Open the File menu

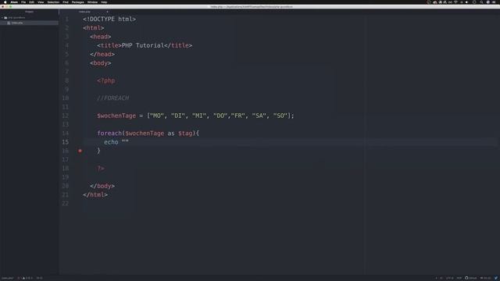pos(23,2)
